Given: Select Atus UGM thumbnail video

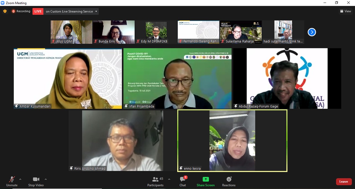Looking at the screenshot, I should coord(72,32).
